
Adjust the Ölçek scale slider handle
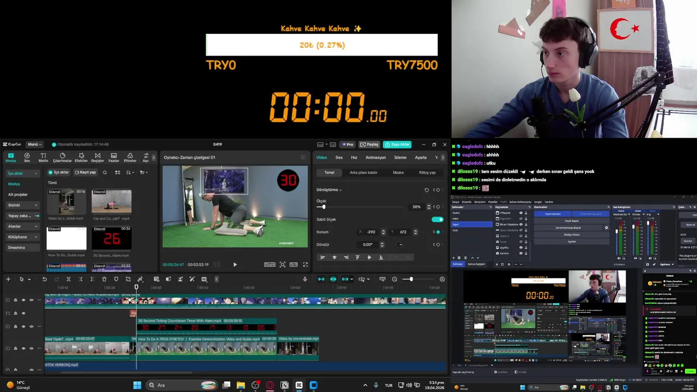323,207
